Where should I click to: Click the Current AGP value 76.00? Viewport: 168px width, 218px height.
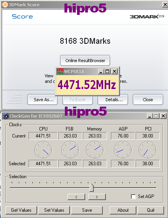coord(123,136)
